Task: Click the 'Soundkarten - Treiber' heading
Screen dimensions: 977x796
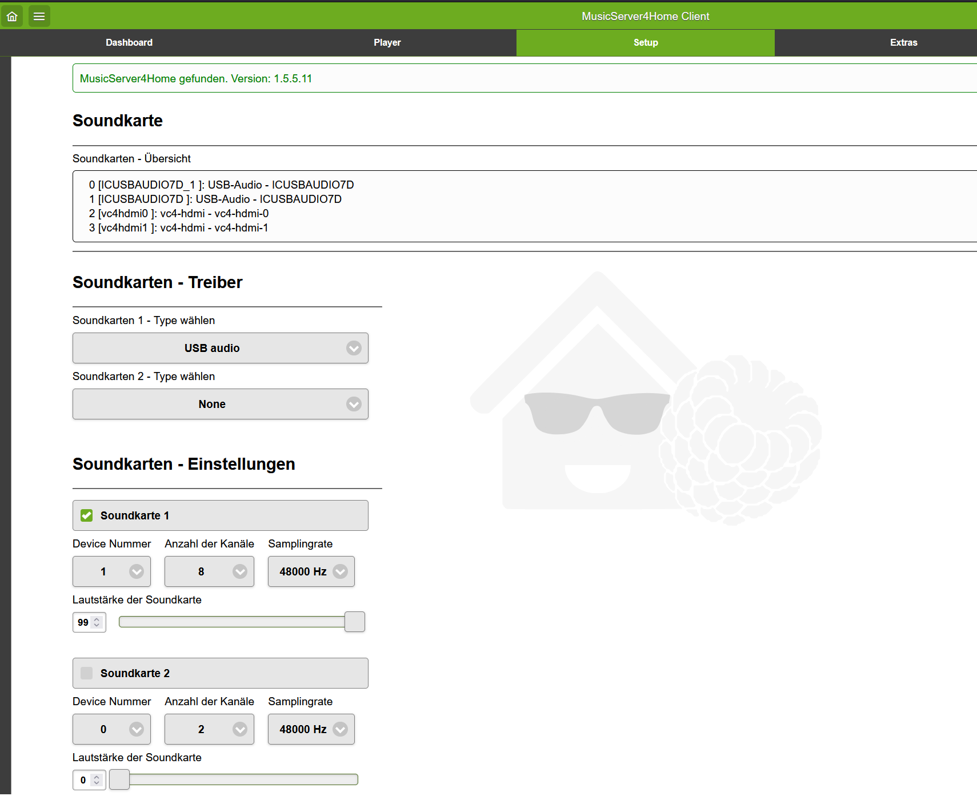Action: tap(158, 282)
